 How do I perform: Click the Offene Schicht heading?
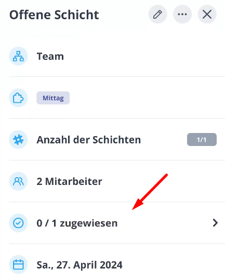tap(54, 15)
